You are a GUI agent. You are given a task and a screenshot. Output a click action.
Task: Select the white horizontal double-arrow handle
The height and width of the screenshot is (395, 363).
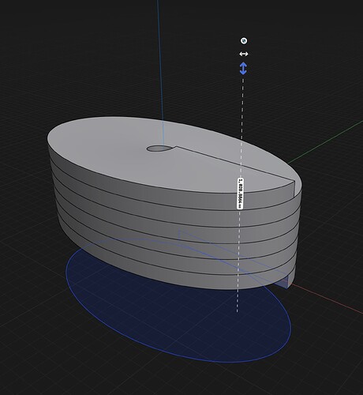244,54
